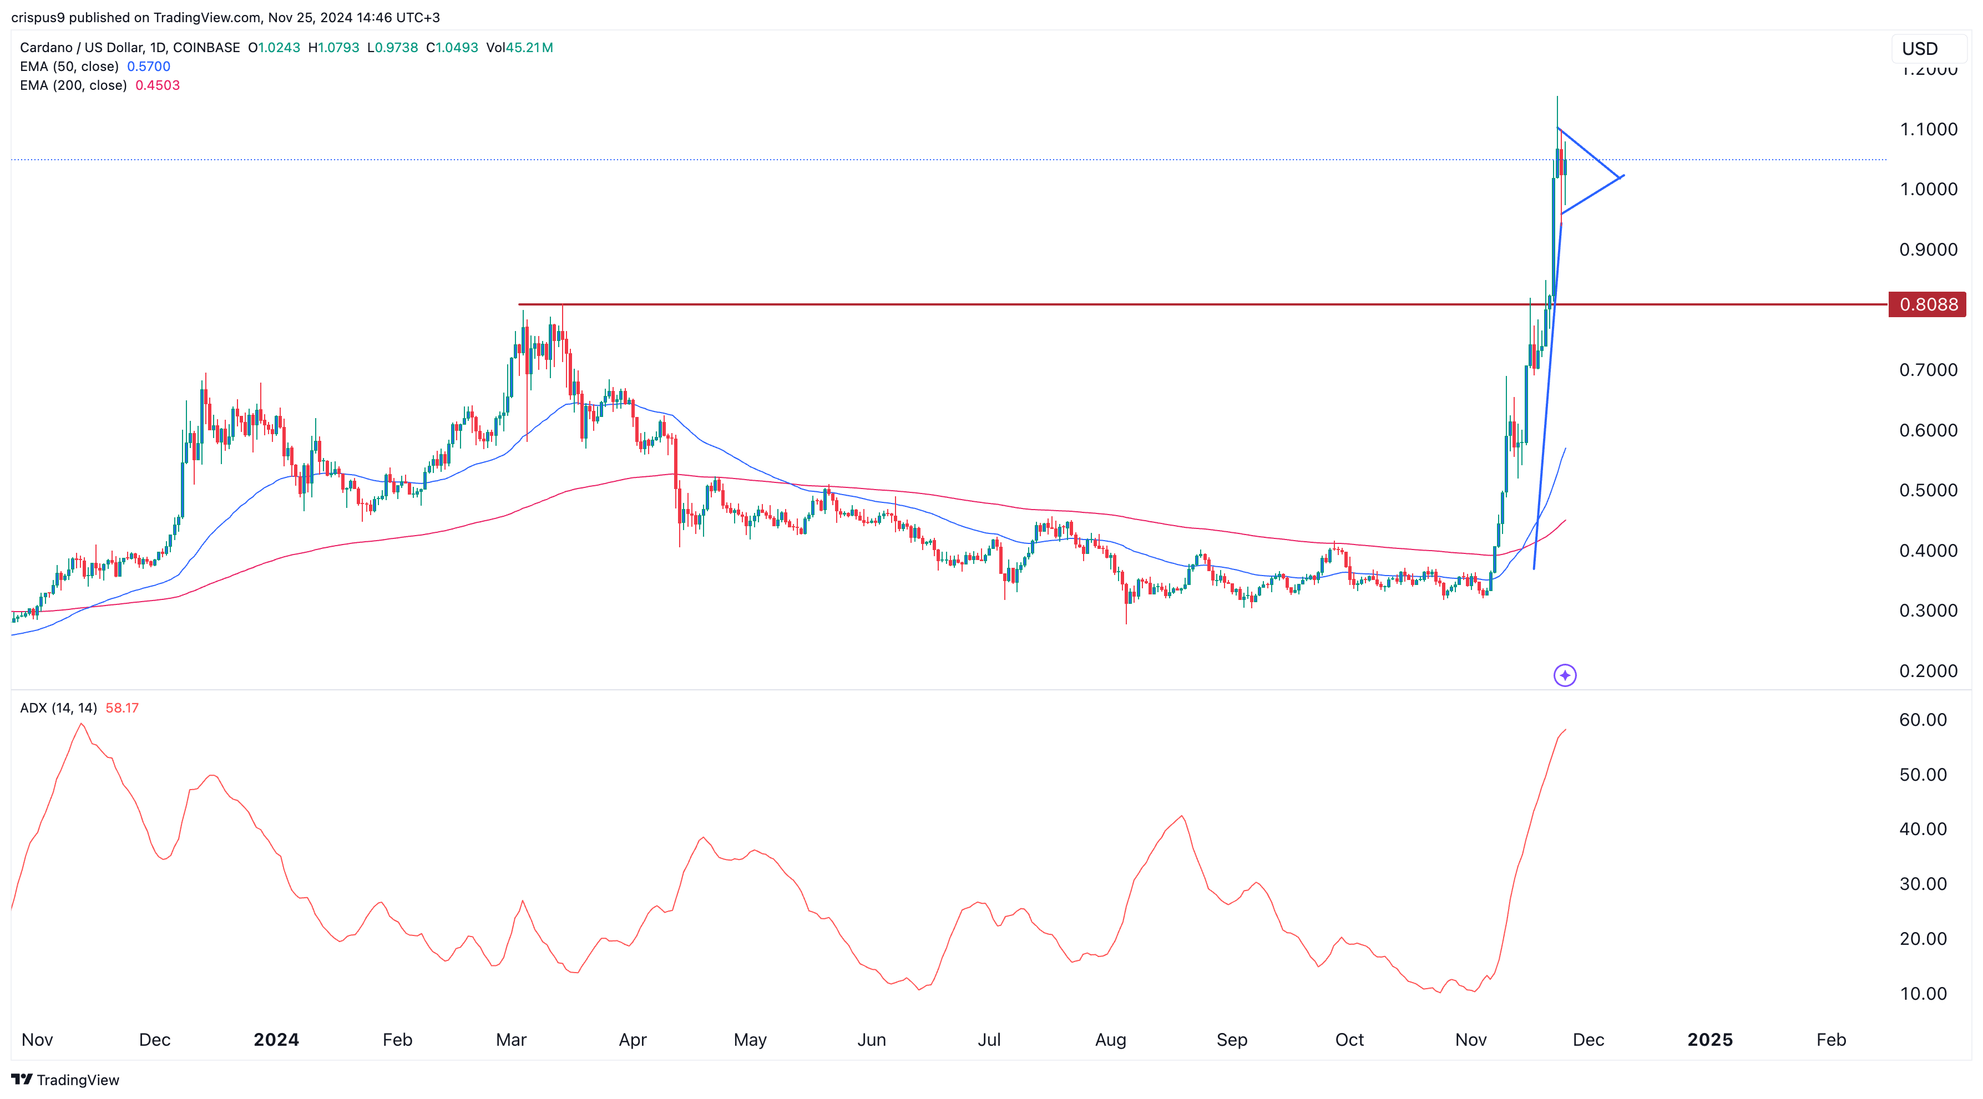Click the open value O1.0243
1983x1099 pixels.
[x=274, y=48]
